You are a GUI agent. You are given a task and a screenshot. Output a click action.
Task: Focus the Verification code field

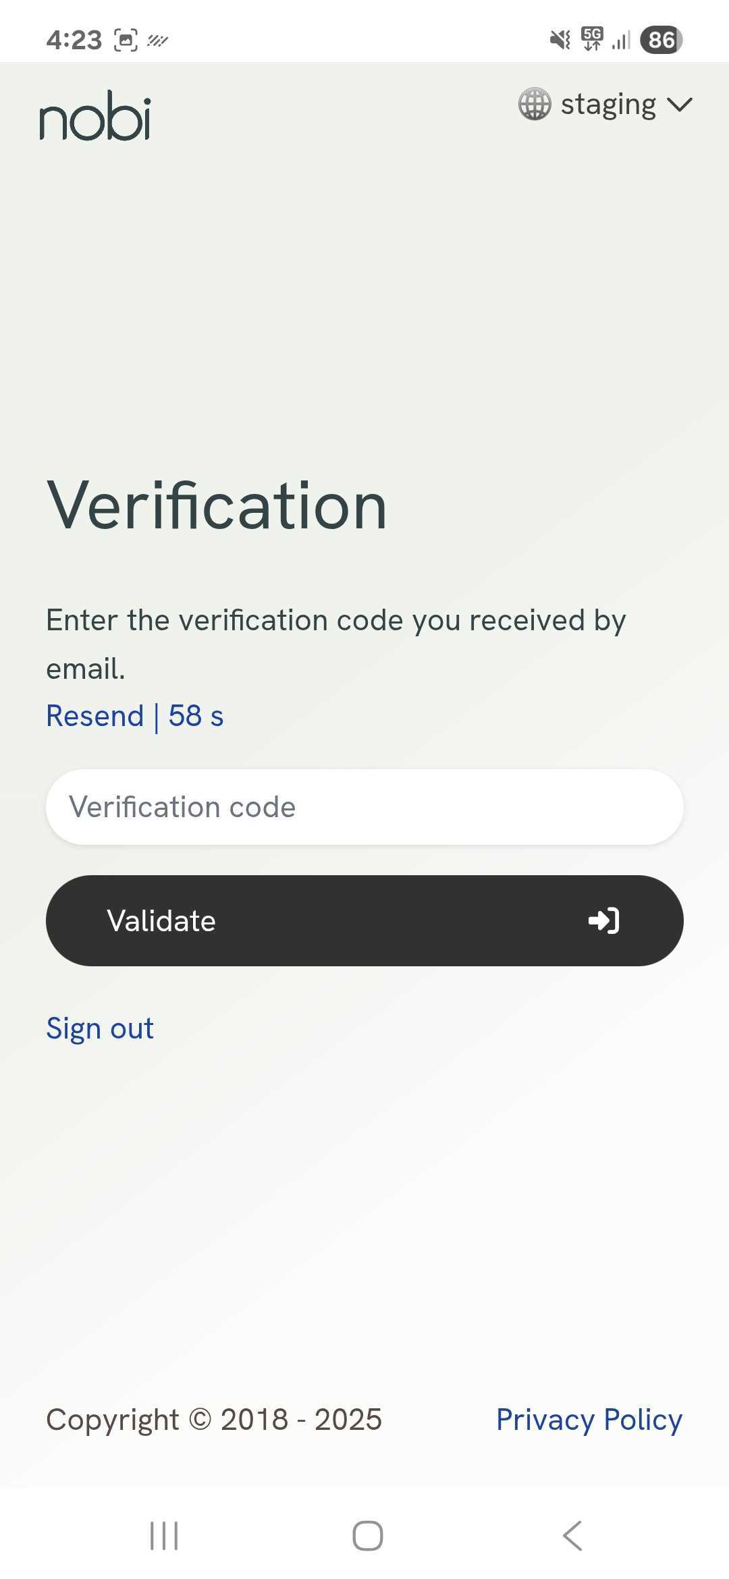click(364, 807)
